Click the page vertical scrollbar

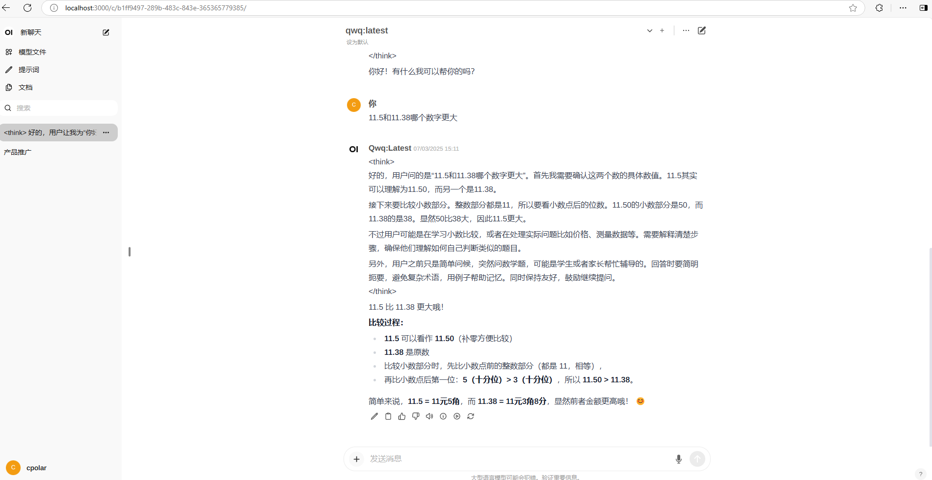coord(931,347)
